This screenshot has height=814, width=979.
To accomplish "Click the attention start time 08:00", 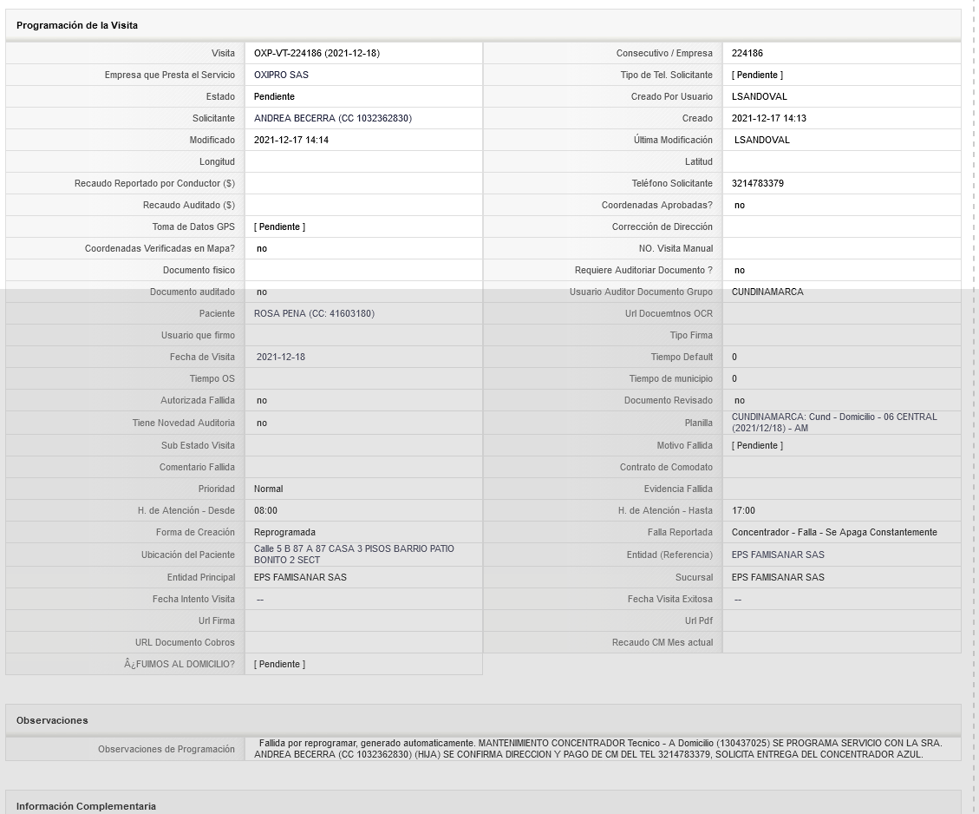I will pos(265,511).
